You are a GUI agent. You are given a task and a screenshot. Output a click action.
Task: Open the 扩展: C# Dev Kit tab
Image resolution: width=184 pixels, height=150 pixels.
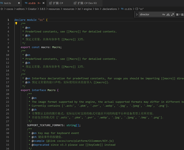[87, 3]
